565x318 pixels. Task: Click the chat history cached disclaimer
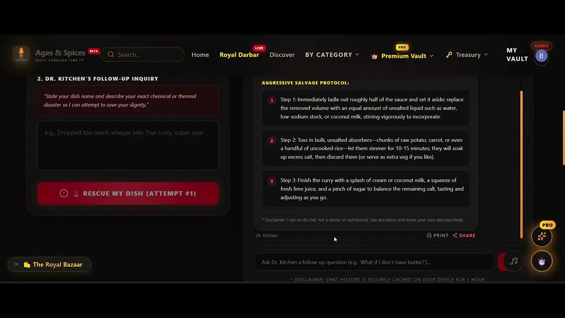click(388, 280)
